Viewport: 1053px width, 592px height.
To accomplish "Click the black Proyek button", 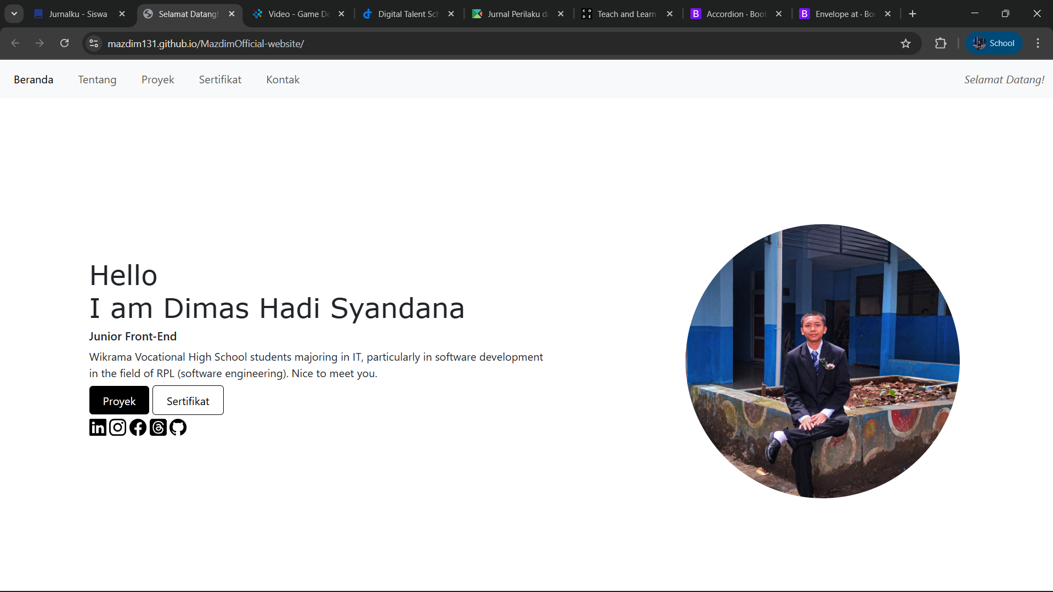I will point(119,401).
